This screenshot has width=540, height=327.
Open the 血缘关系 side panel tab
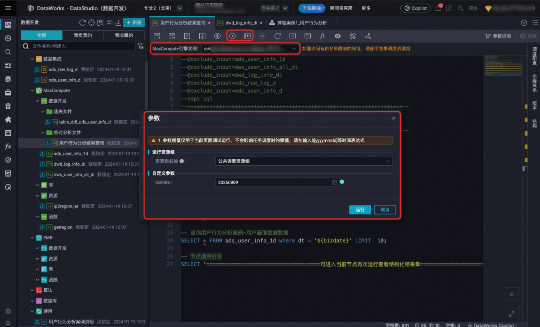[x=534, y=83]
